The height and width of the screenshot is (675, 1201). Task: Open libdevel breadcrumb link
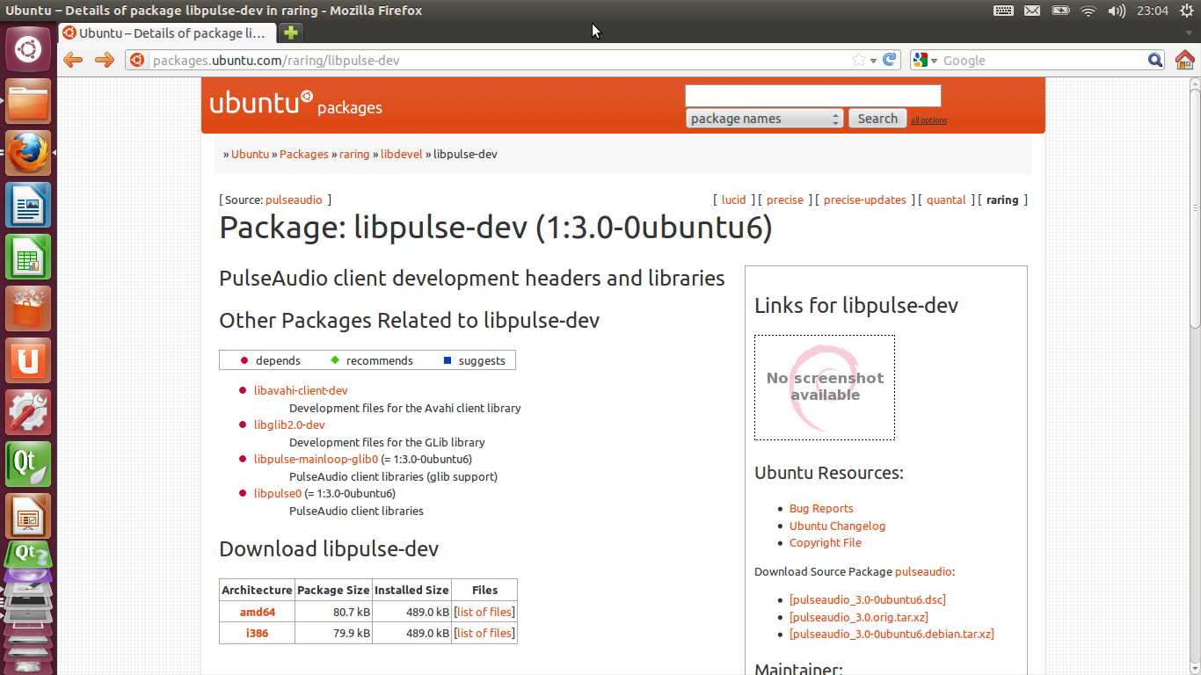tap(402, 154)
